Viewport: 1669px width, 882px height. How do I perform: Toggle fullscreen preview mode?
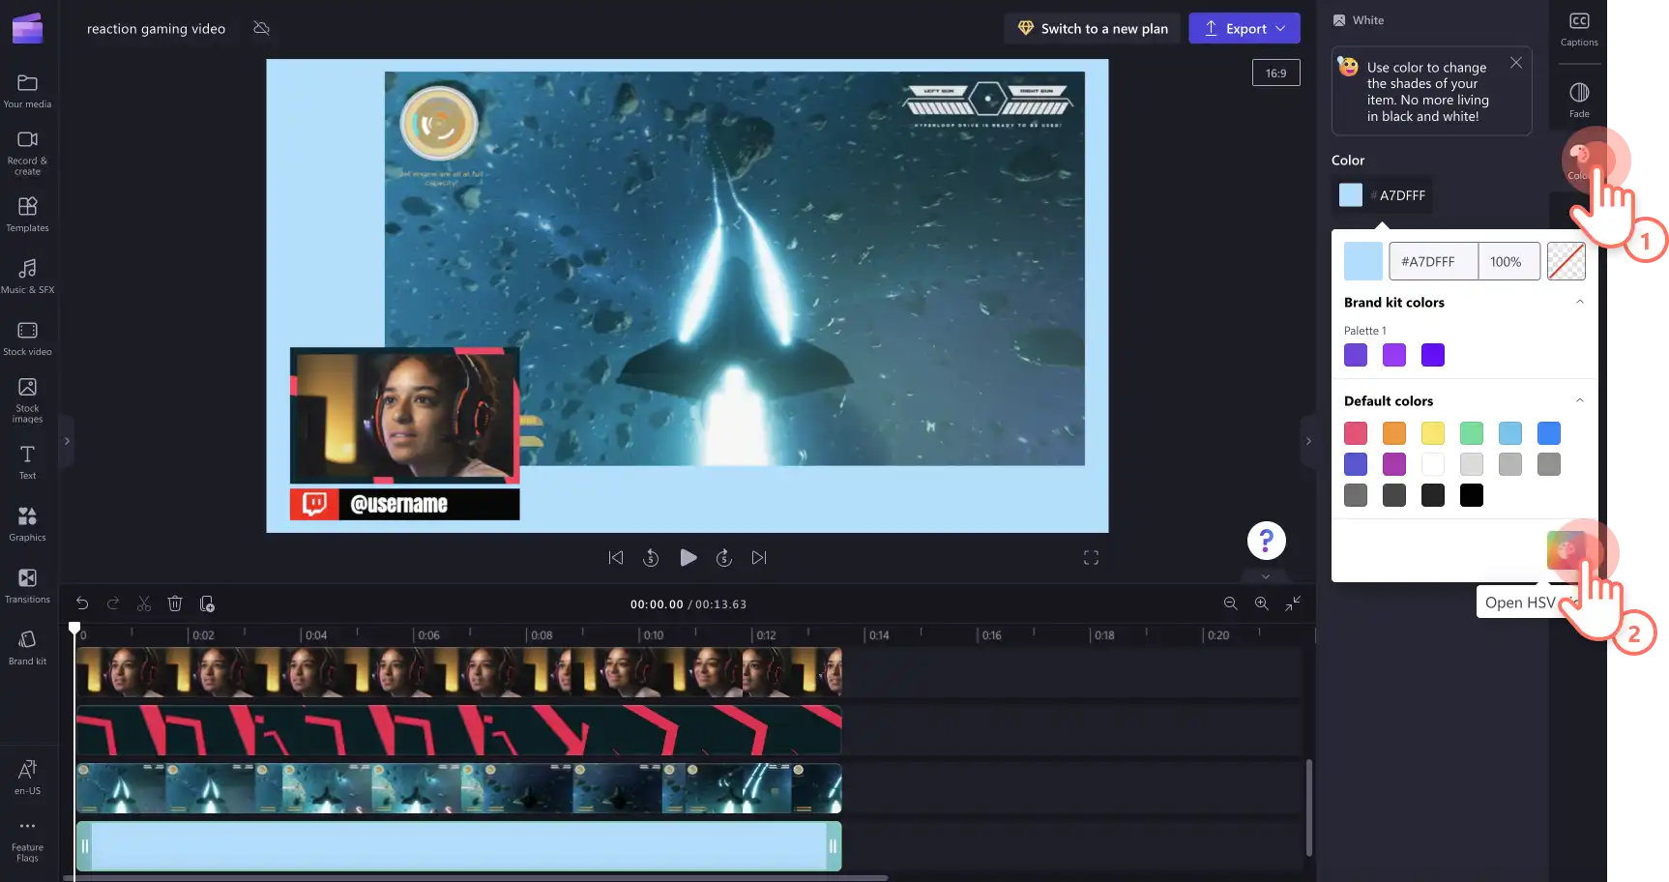pyautogui.click(x=1091, y=557)
